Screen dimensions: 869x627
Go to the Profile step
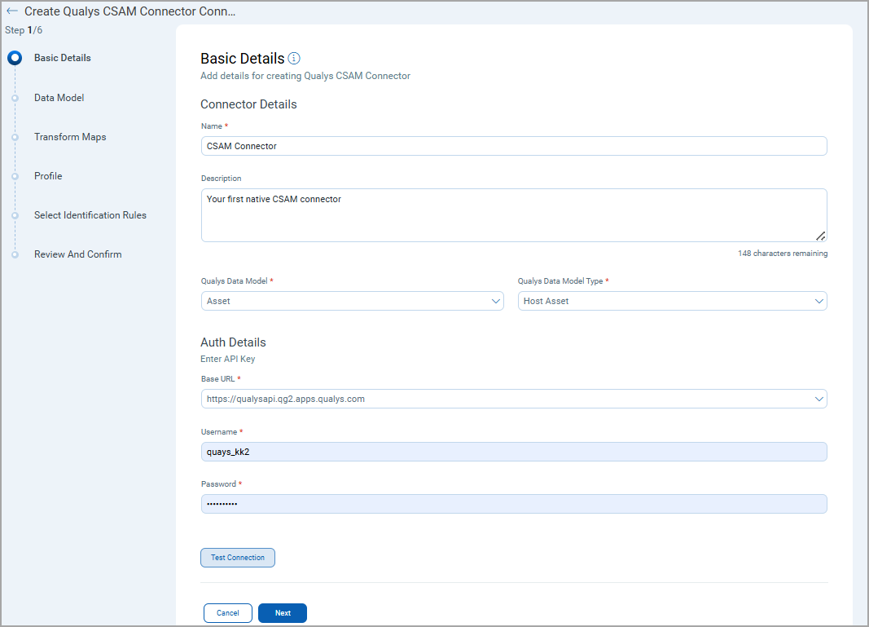point(48,176)
